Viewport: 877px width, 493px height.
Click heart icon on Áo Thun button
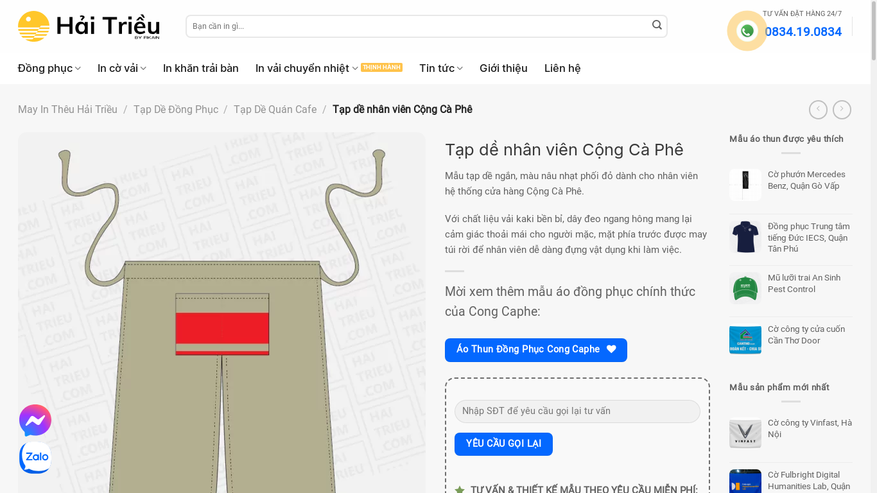[611, 349]
